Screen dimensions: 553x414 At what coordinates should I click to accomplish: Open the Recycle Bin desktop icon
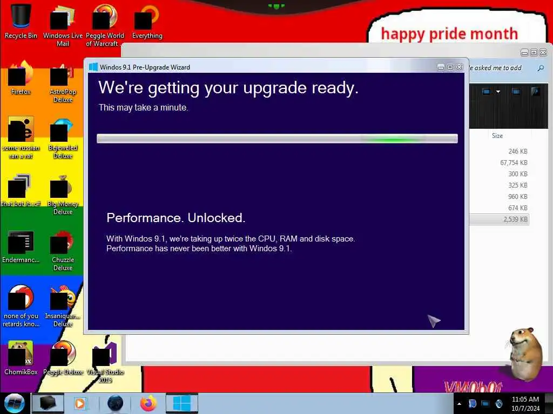point(21,21)
